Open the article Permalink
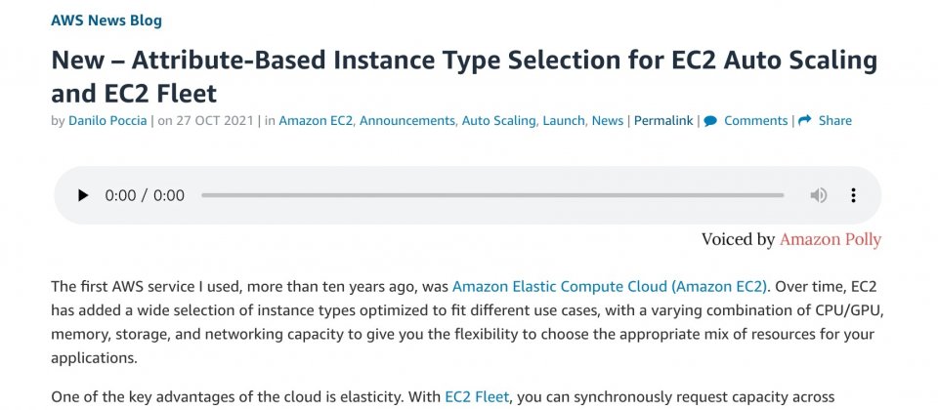Image resolution: width=938 pixels, height=410 pixels. [x=663, y=121]
